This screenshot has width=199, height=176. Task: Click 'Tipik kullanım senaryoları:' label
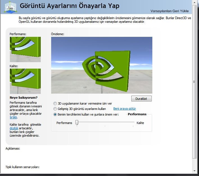point(22,167)
